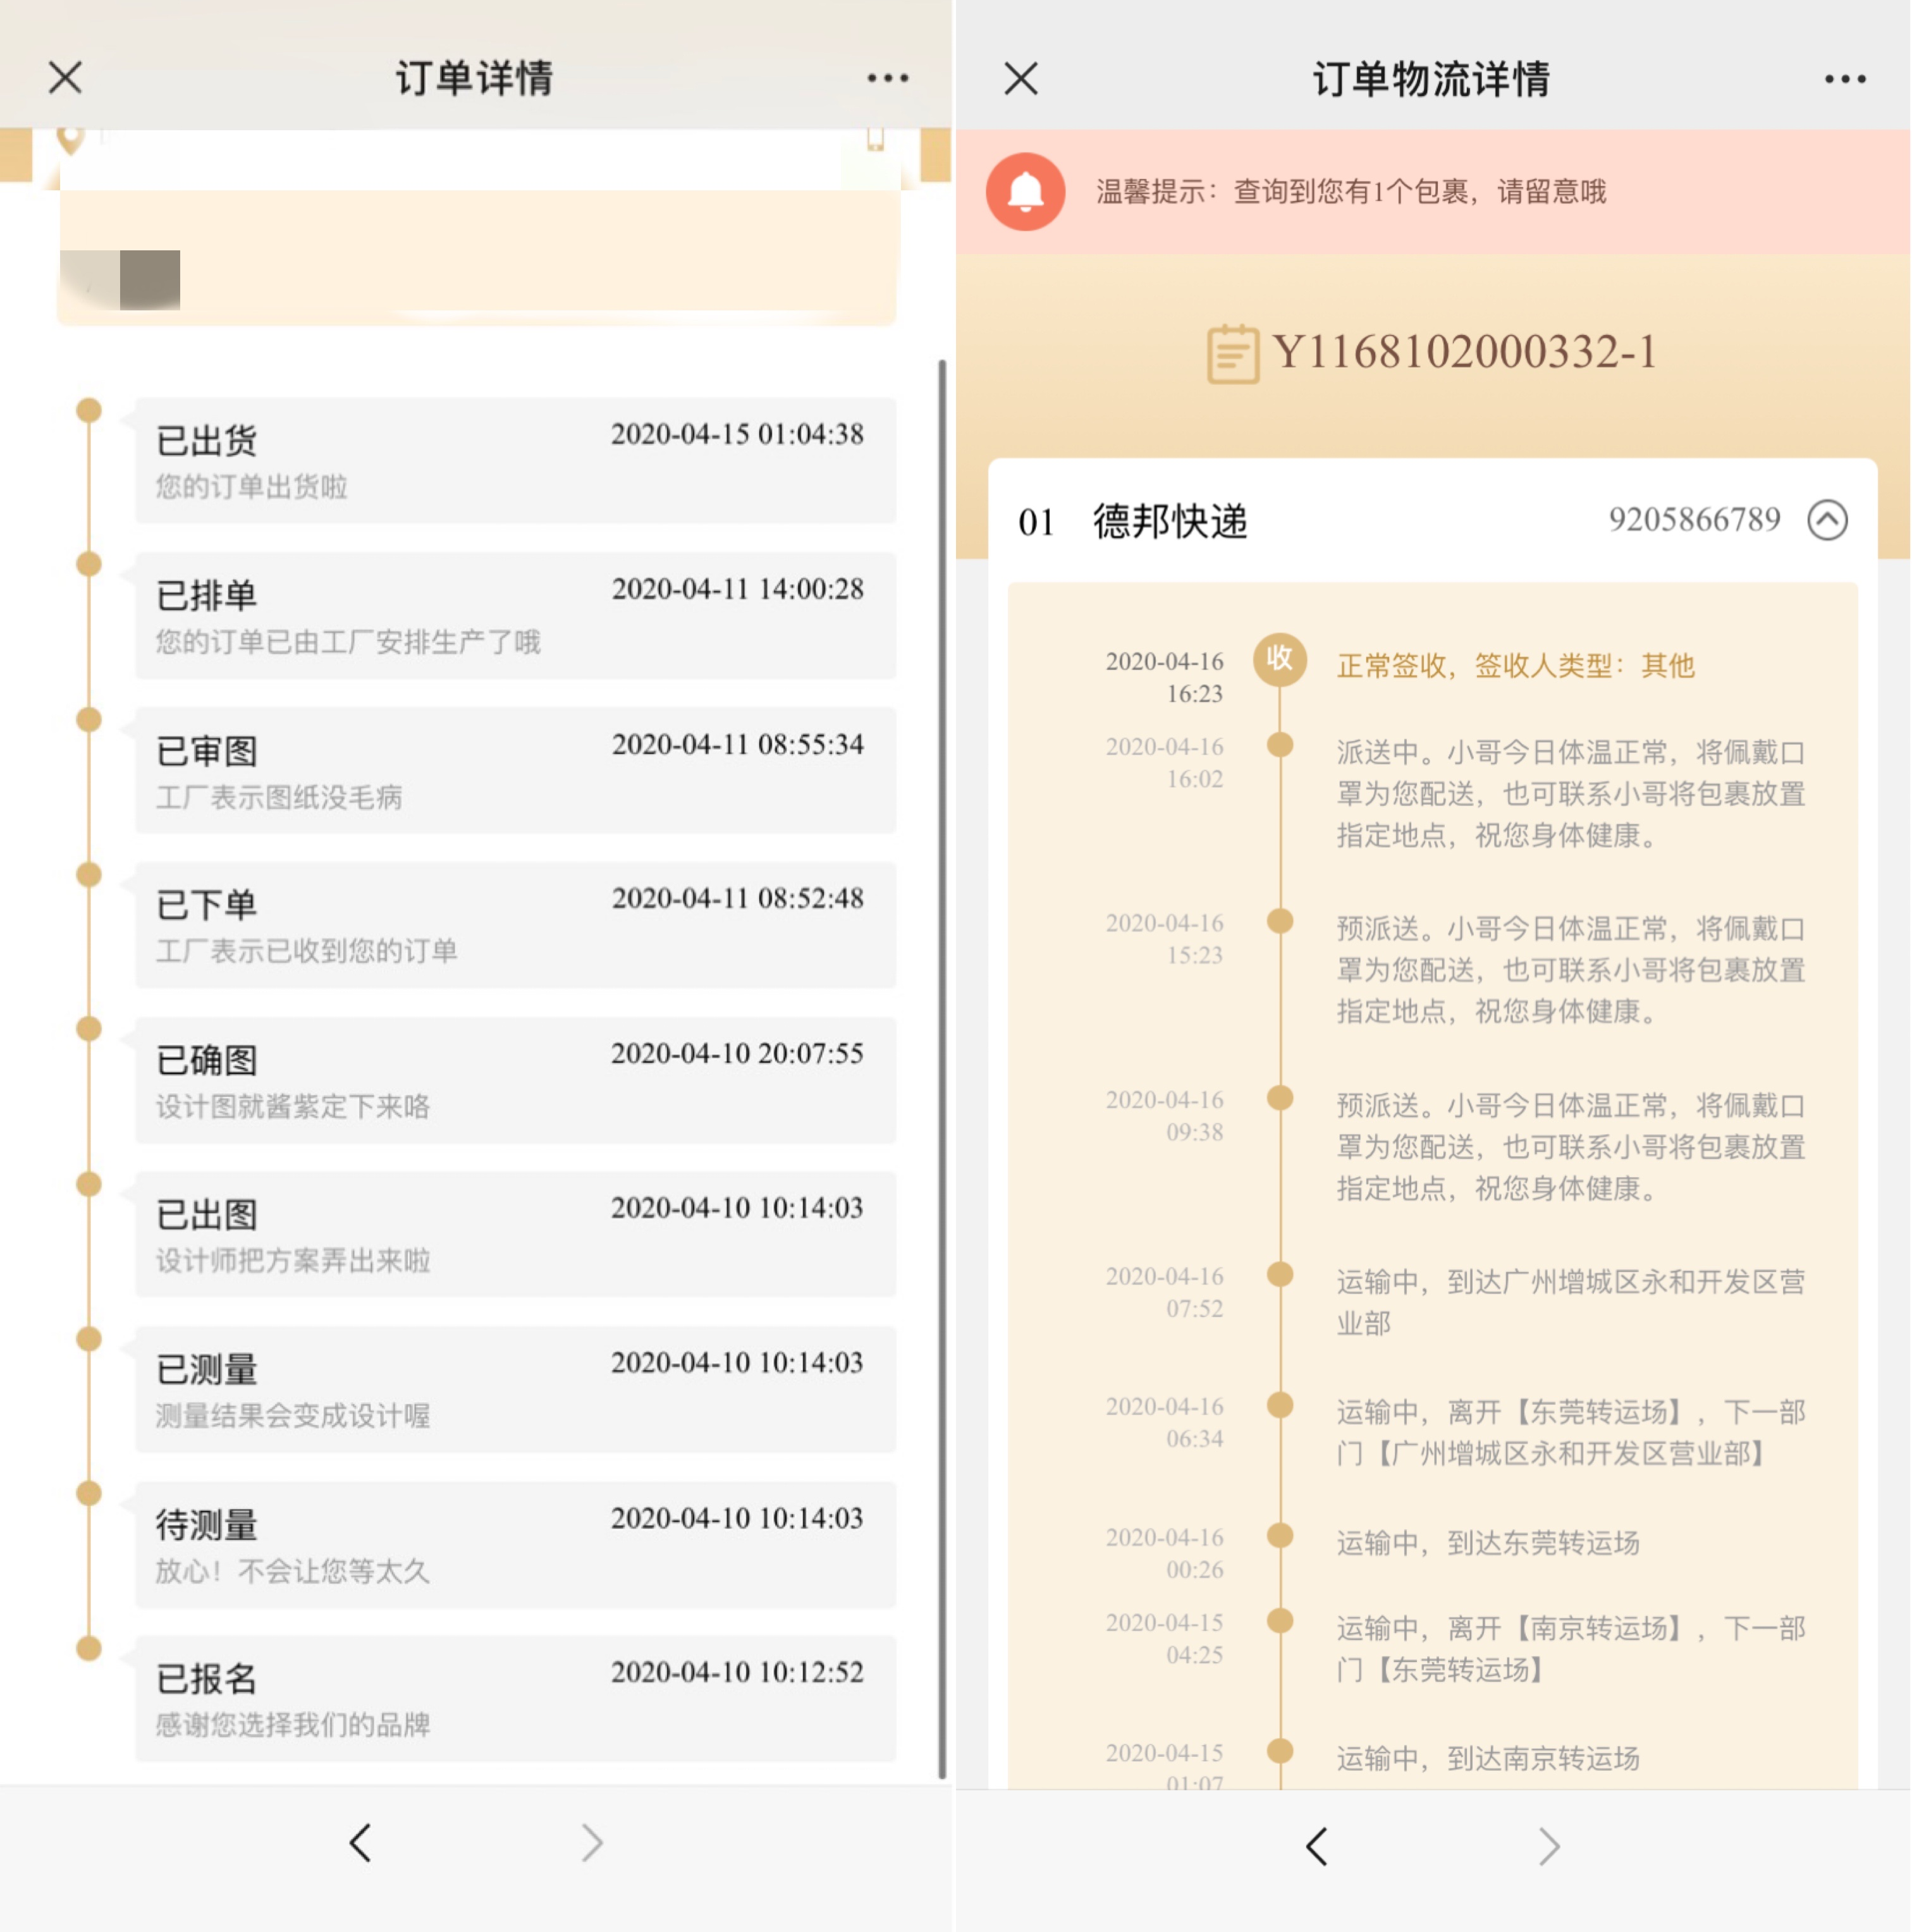Go back using right page's back arrow

[x=1317, y=1846]
